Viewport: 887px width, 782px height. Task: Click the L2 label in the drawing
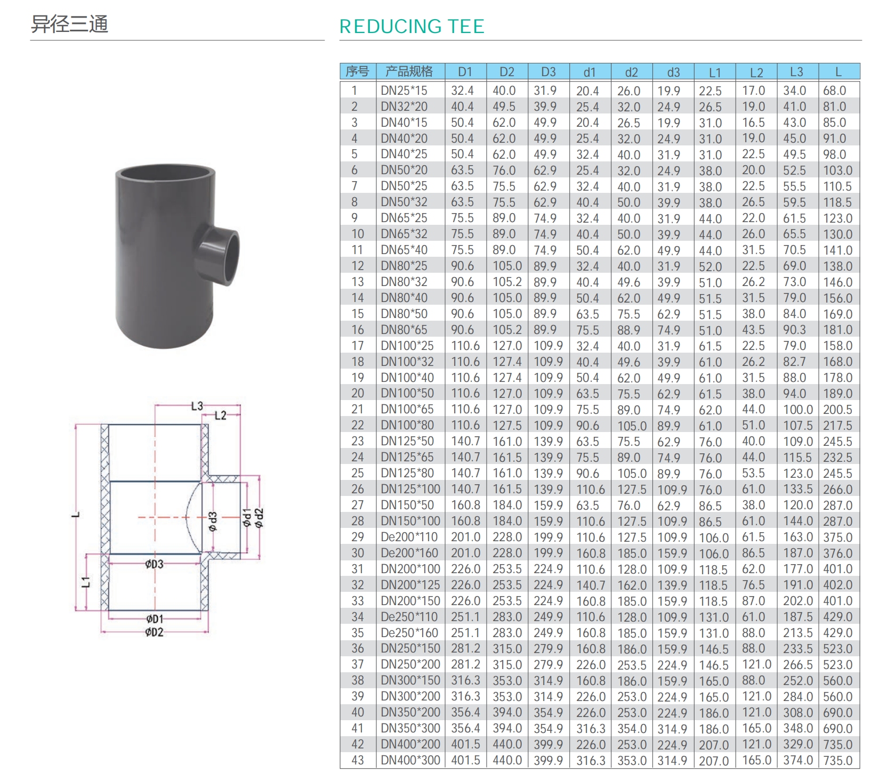pyautogui.click(x=220, y=416)
